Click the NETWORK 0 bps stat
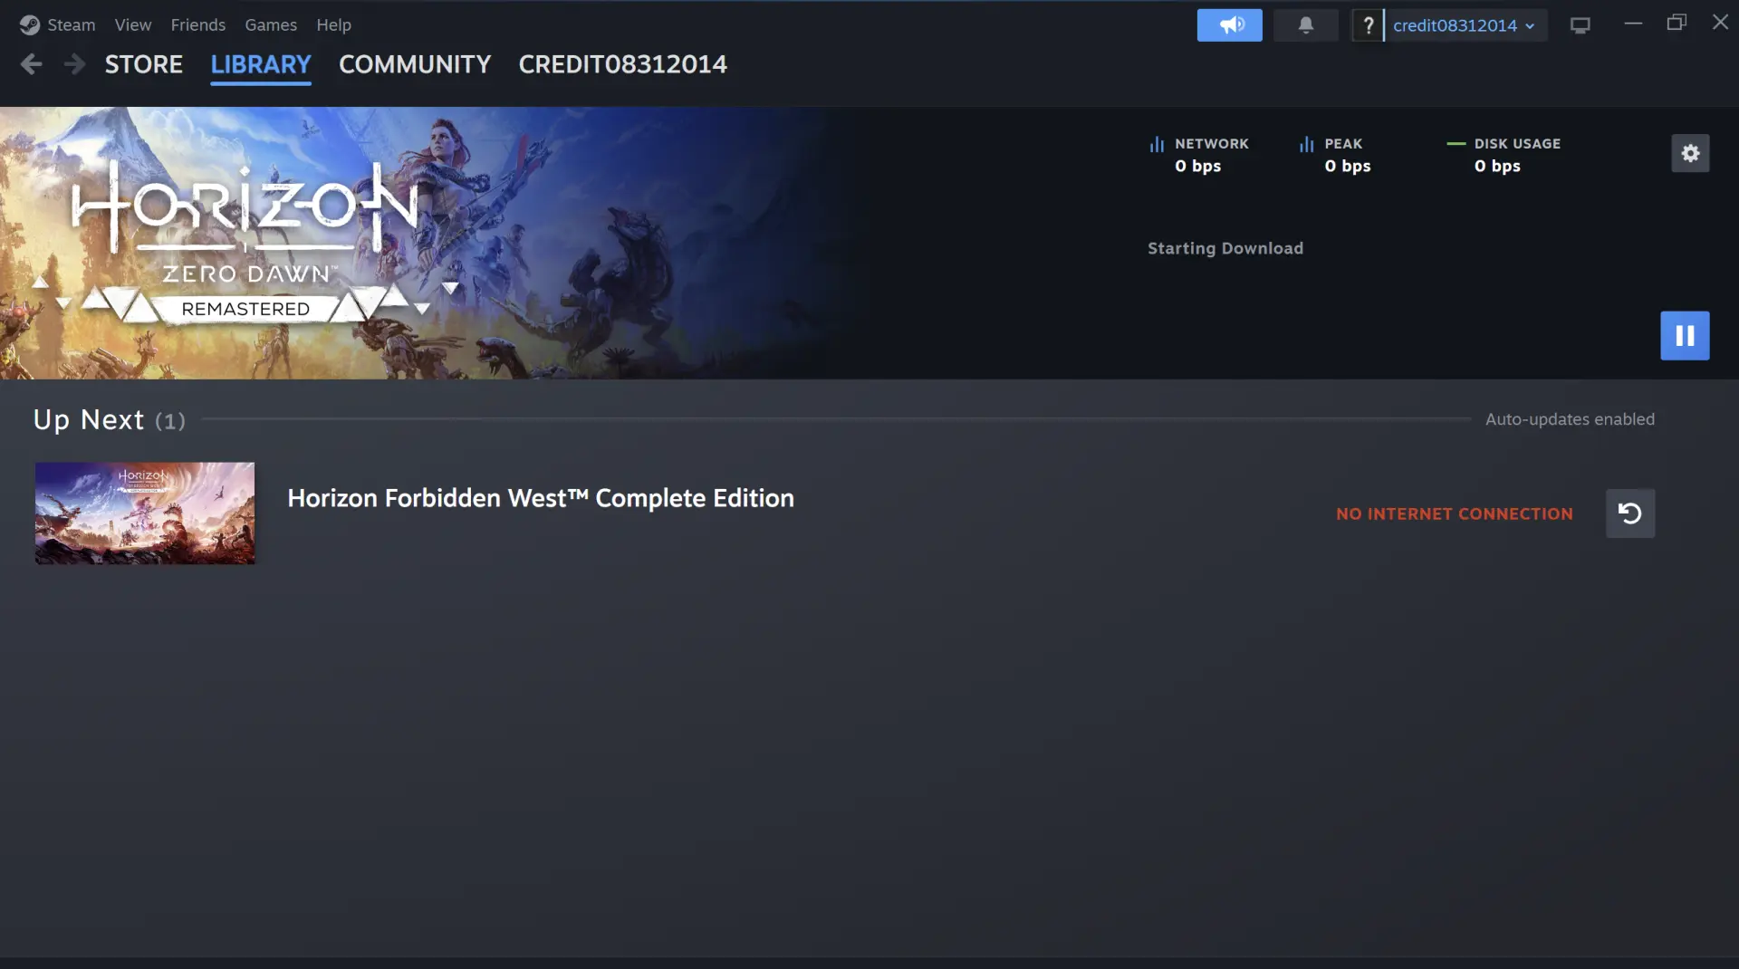This screenshot has height=969, width=1739. tap(1199, 155)
